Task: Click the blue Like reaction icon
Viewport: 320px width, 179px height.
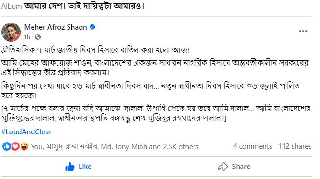Action: click(7, 146)
